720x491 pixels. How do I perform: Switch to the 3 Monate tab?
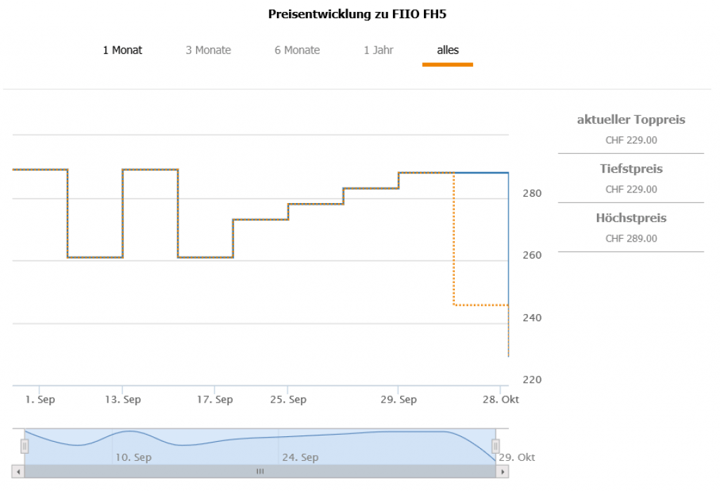coord(208,50)
